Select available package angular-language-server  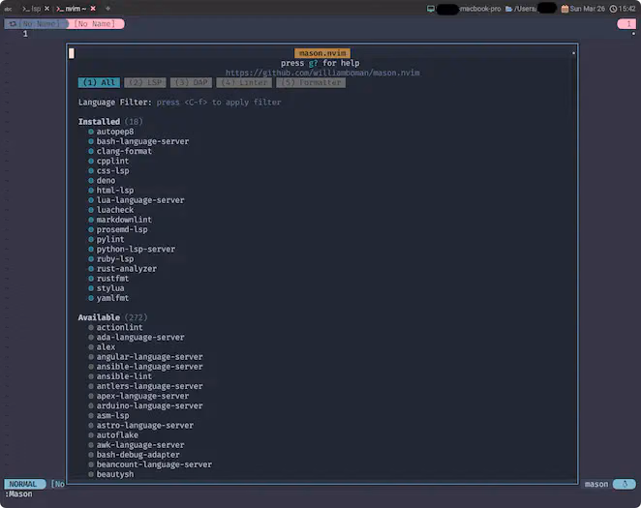(x=149, y=356)
